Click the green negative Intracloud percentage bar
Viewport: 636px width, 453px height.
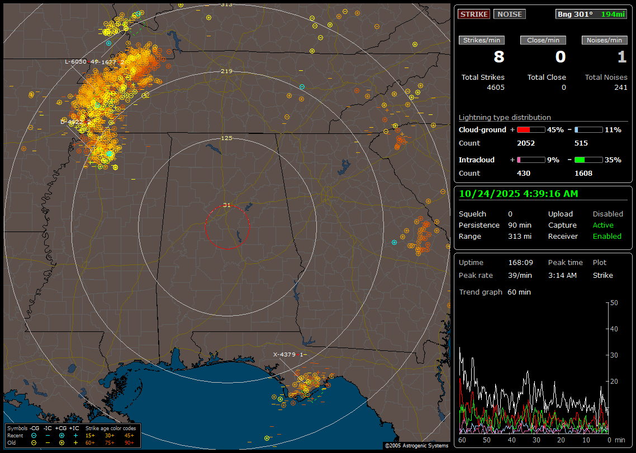tap(588, 160)
